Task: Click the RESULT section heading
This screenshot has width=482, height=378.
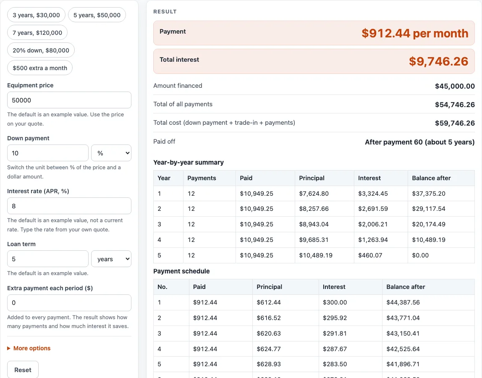Action: click(x=165, y=11)
